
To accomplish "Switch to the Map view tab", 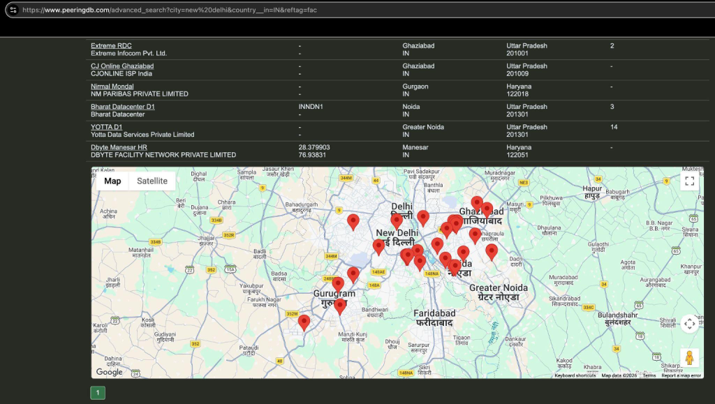I will click(x=112, y=181).
